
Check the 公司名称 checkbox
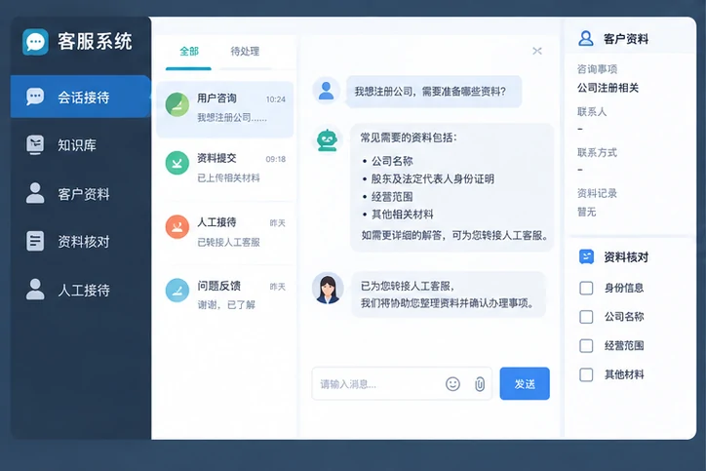(586, 317)
